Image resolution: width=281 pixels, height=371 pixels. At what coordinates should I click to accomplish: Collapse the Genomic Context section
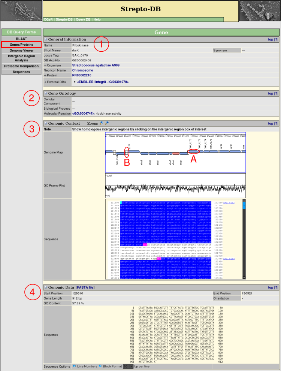coord(46,123)
